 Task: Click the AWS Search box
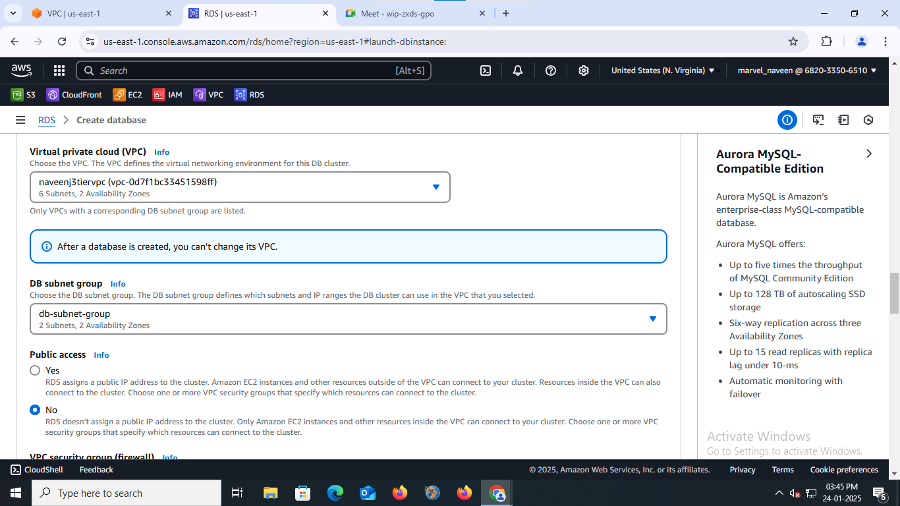tap(254, 70)
